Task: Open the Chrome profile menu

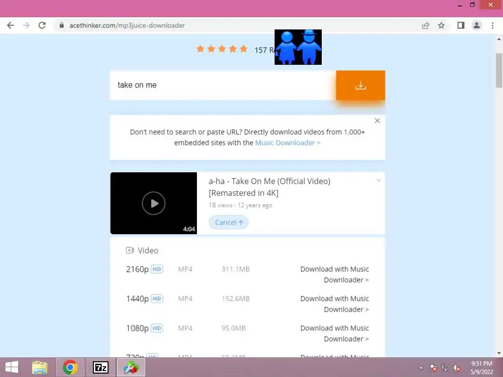Action: [x=476, y=26]
